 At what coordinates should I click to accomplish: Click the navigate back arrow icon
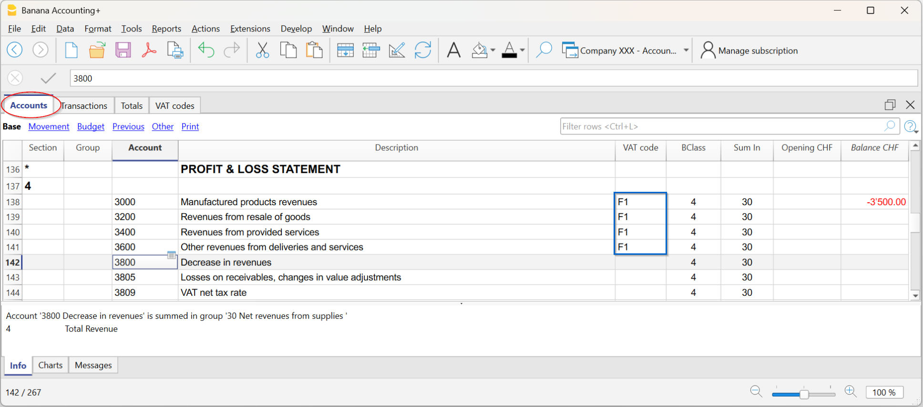pos(15,50)
